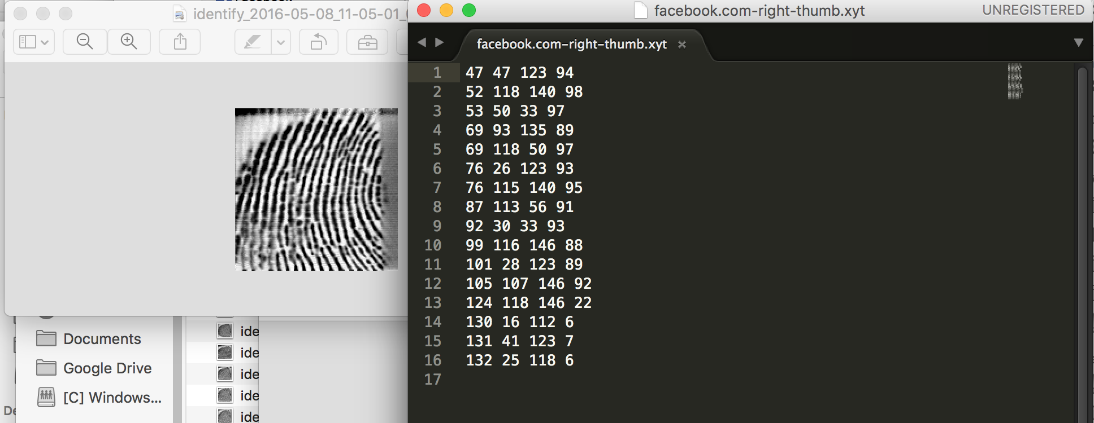The width and height of the screenshot is (1094, 423).
Task: Click the fingerprint image in Preview
Action: click(x=316, y=190)
